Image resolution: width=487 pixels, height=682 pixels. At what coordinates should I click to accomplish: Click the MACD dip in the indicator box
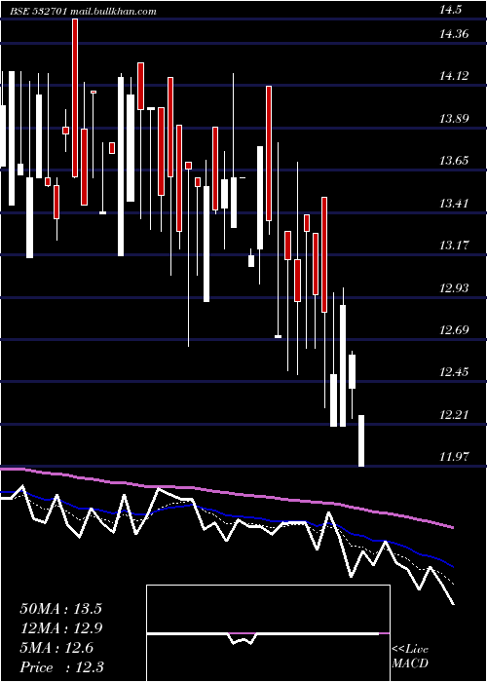coord(242,639)
